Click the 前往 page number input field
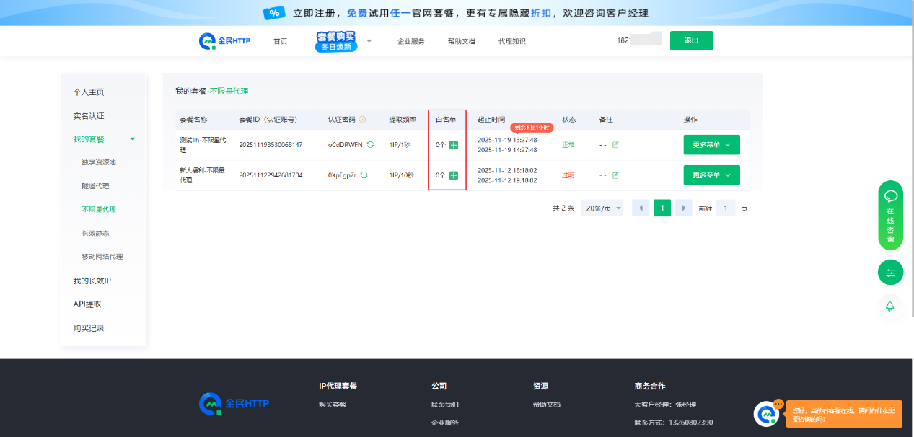Viewport: 914px width, 437px height. point(725,208)
